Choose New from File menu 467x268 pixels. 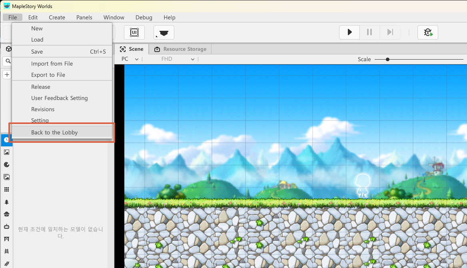[x=62, y=28]
